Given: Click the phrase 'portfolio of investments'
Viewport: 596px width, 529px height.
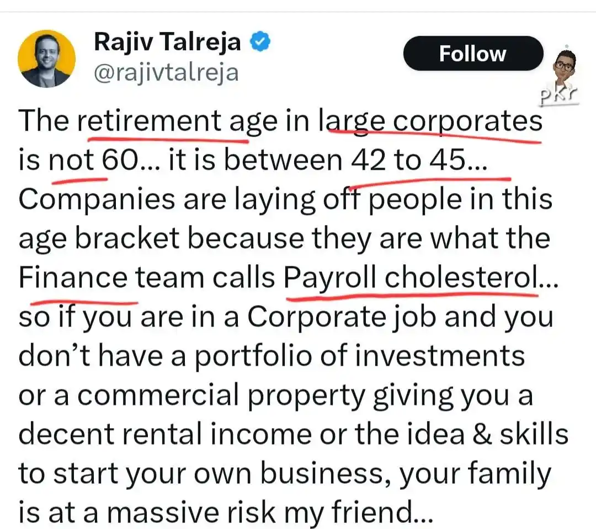Looking at the screenshot, I should tap(360, 356).
